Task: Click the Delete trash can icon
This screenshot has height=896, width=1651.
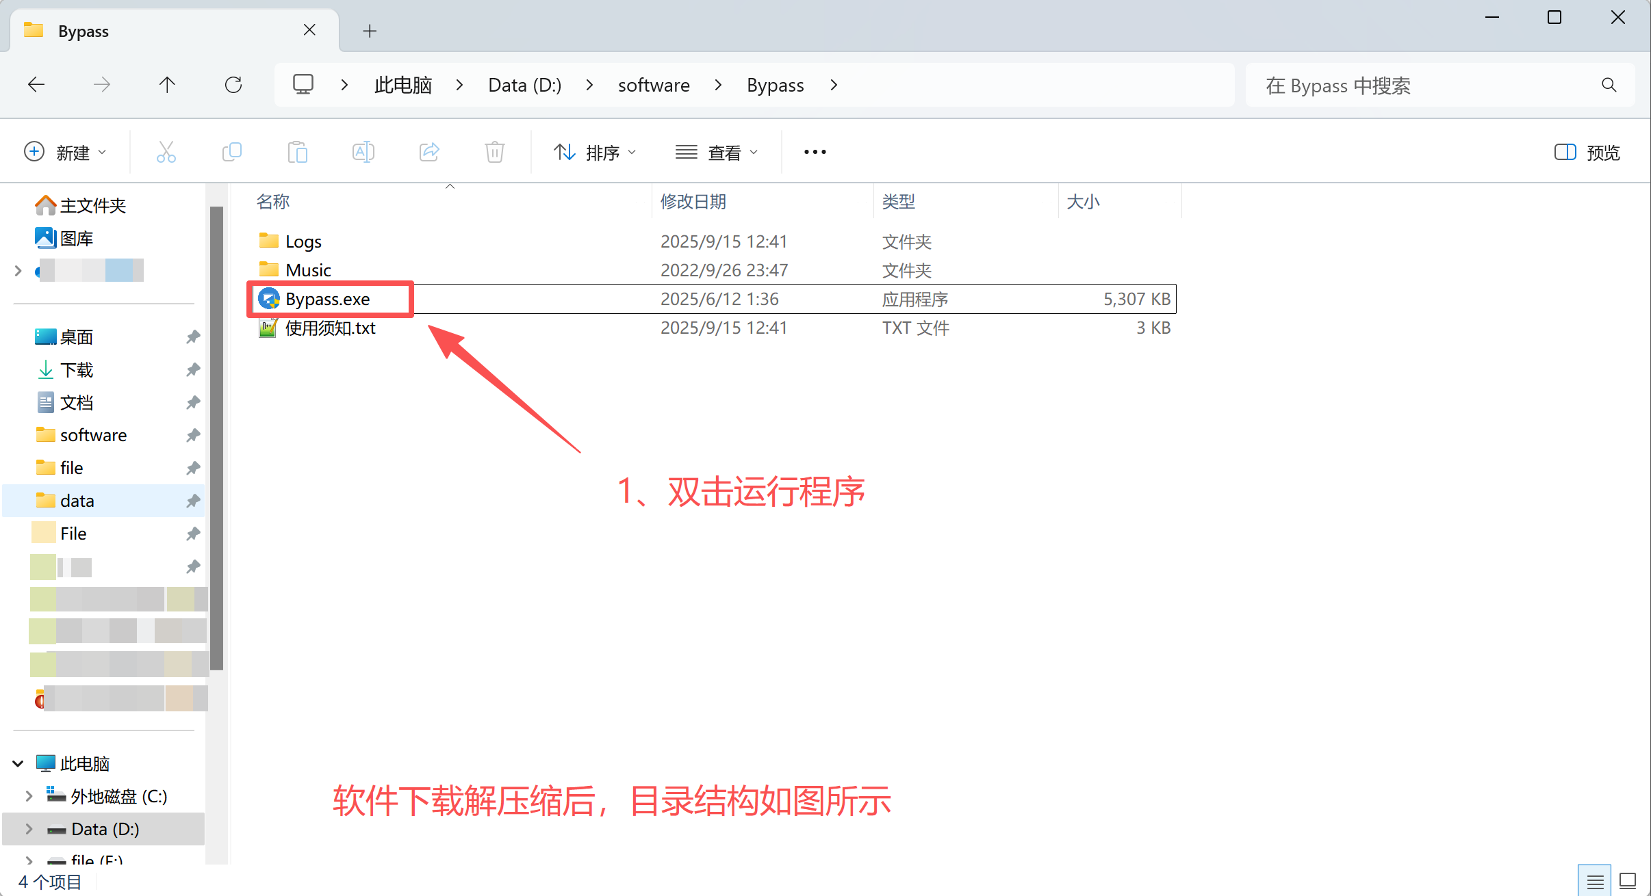Action: 495,152
